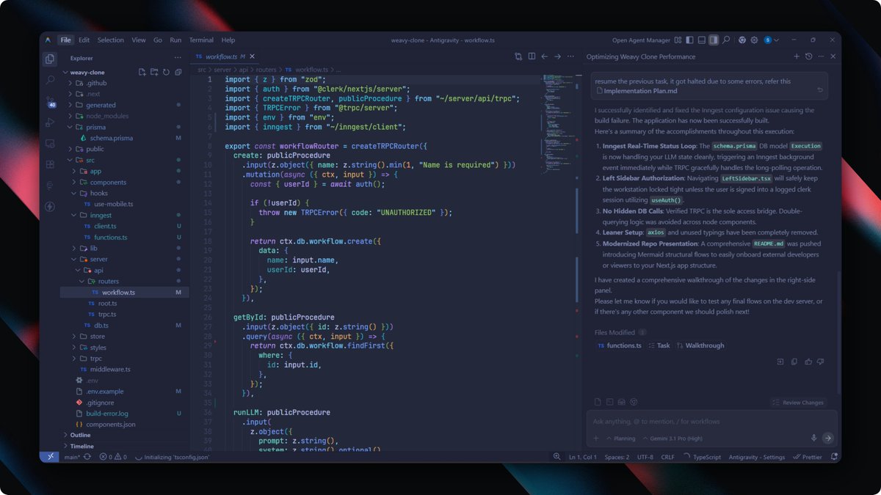
Task: Click the New Folder icon in Explorer
Action: (154, 72)
